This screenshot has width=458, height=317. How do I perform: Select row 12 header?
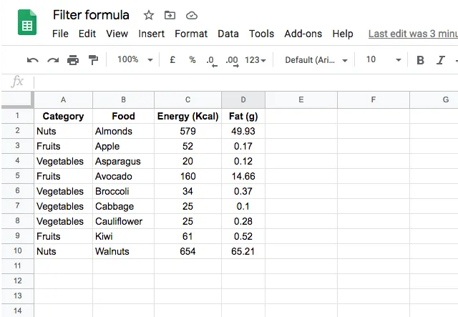17,281
